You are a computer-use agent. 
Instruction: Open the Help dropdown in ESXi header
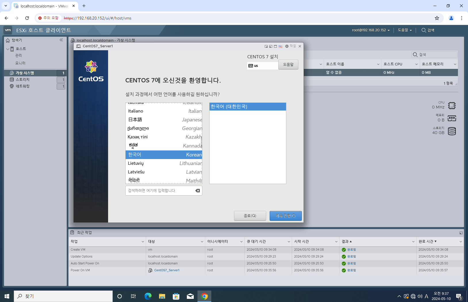[x=405, y=30]
